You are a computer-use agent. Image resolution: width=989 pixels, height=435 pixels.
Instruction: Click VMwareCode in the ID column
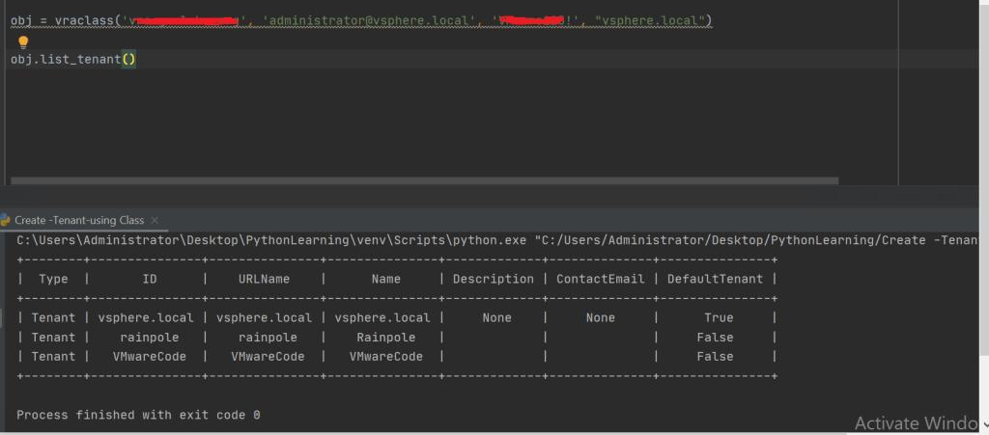click(149, 357)
